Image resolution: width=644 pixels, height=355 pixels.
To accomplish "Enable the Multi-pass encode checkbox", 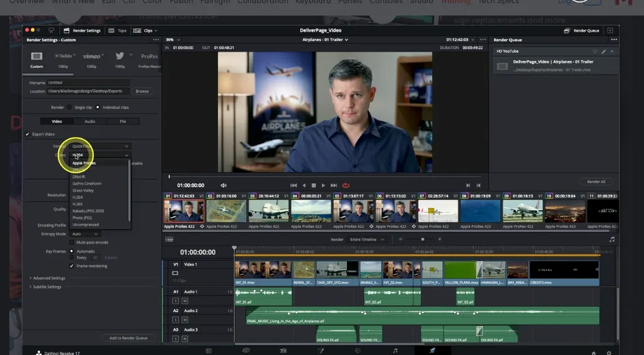I will 72,242.
